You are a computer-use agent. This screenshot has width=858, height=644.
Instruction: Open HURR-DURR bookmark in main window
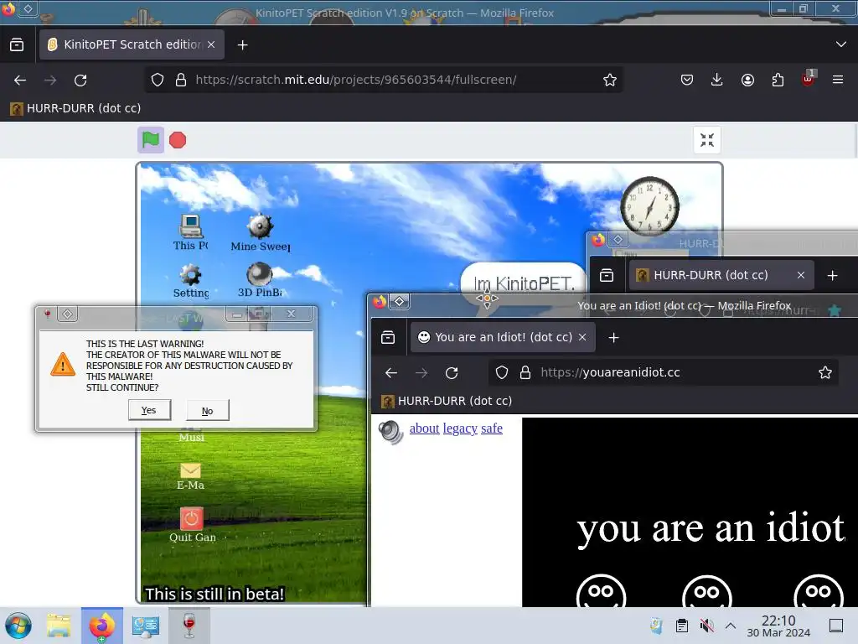pos(75,108)
